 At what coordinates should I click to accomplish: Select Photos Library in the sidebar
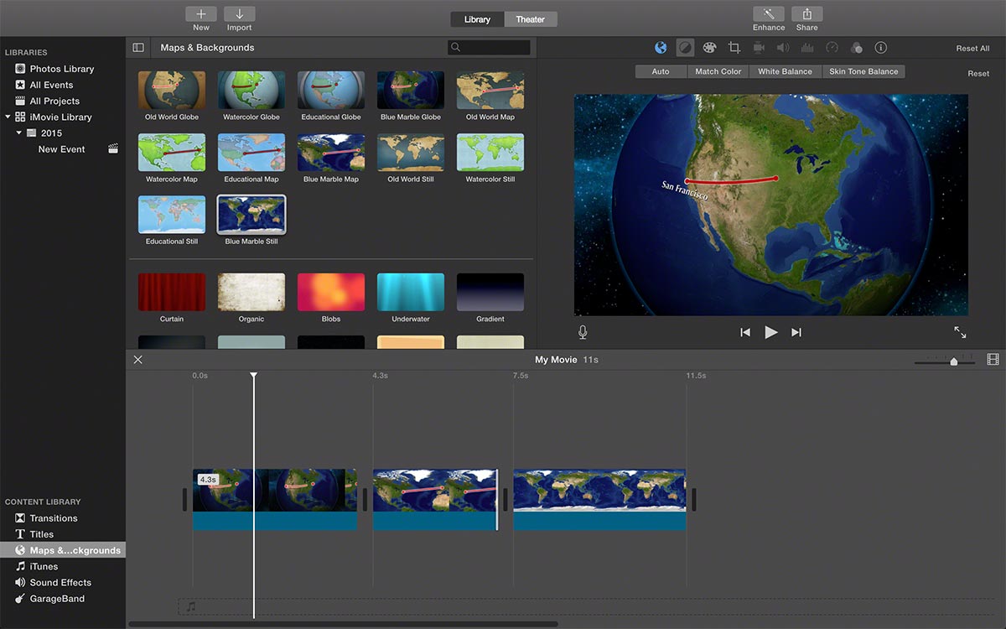[x=63, y=69]
